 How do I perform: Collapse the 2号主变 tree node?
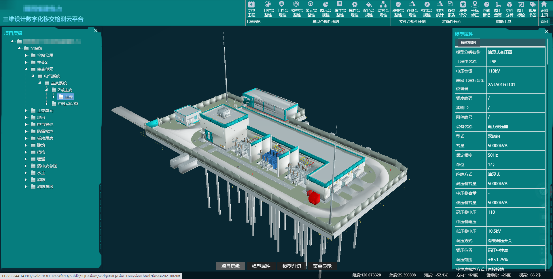(x=47, y=90)
